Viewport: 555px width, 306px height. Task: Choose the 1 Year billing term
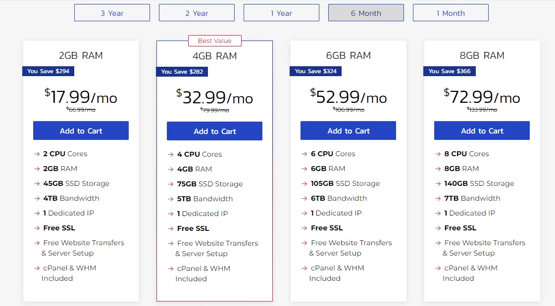tap(281, 13)
